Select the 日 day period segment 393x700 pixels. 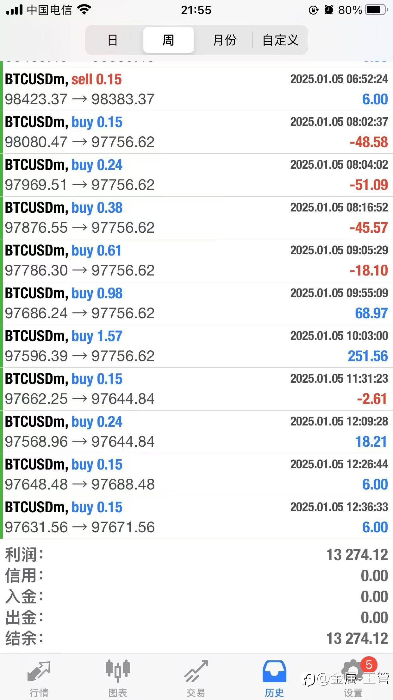113,40
